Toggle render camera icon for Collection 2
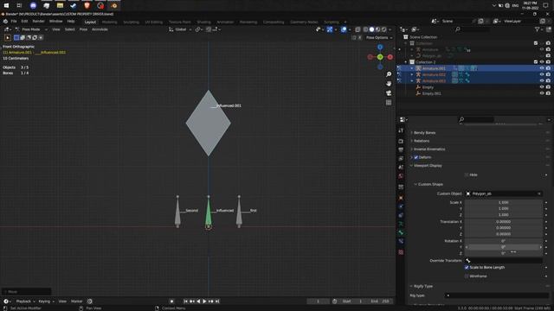The image size is (554, 311). 548,62
